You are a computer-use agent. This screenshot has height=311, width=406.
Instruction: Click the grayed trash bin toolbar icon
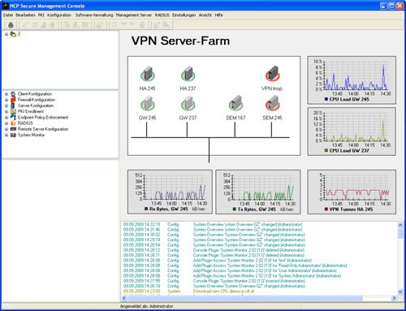pyautogui.click(x=53, y=25)
